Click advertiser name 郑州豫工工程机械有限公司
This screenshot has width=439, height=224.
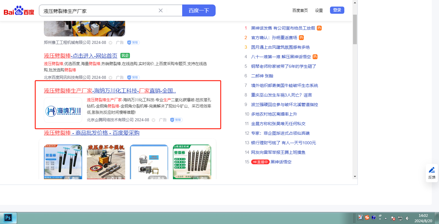(67, 43)
